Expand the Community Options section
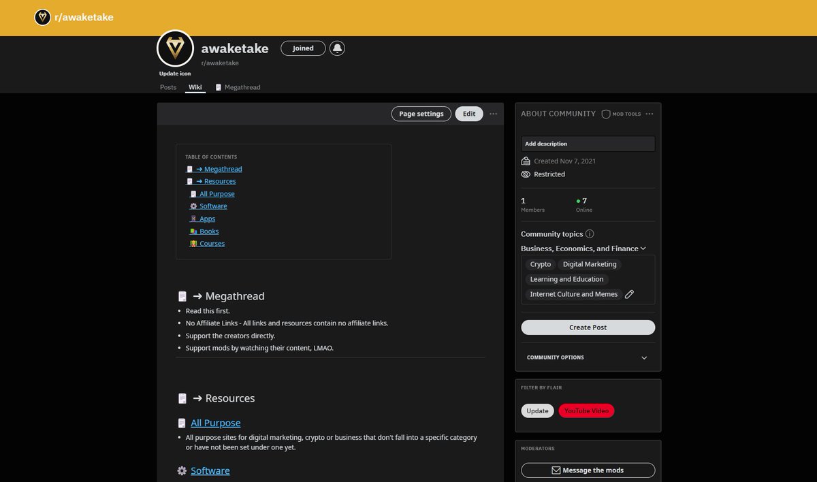The height and width of the screenshot is (482, 817). pos(588,357)
